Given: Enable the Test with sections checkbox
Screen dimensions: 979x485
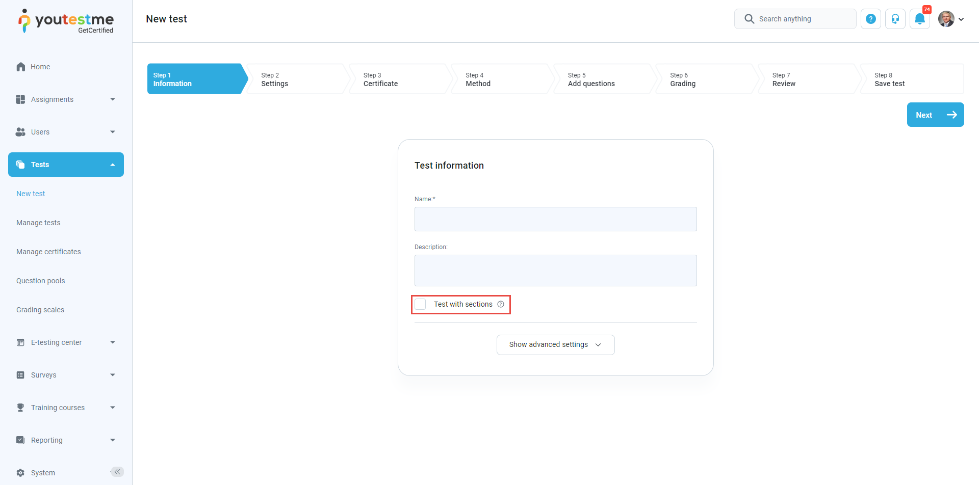Looking at the screenshot, I should click(420, 304).
